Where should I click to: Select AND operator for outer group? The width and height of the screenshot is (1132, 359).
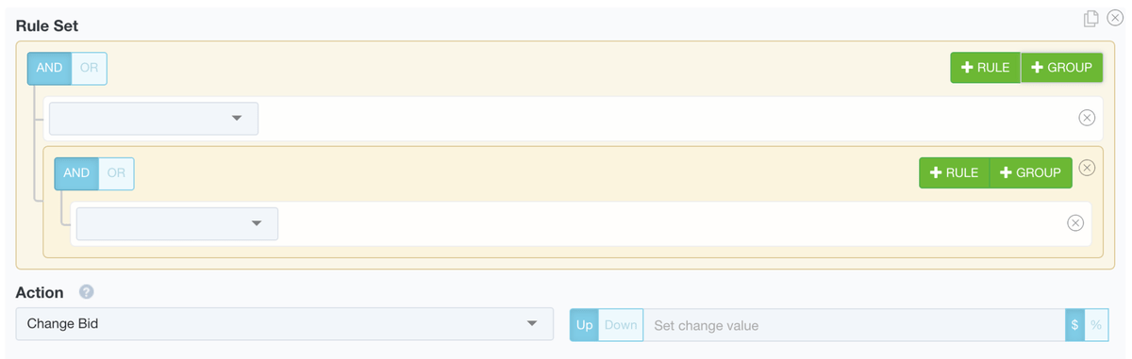tap(49, 68)
